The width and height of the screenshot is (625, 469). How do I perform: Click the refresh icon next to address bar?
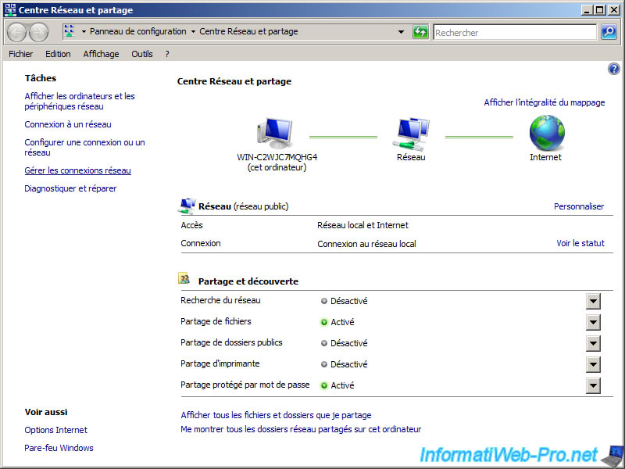tap(420, 32)
